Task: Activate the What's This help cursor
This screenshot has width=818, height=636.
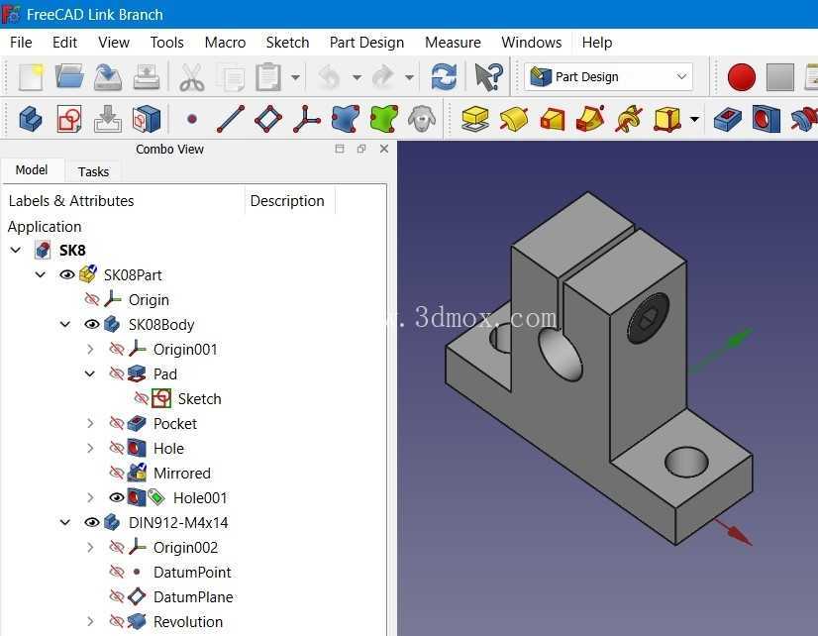Action: pyautogui.click(x=489, y=77)
